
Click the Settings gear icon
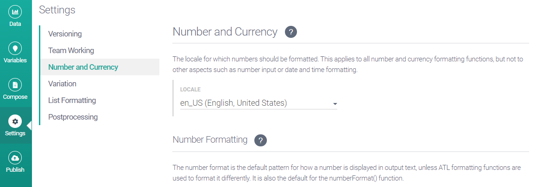[15, 121]
